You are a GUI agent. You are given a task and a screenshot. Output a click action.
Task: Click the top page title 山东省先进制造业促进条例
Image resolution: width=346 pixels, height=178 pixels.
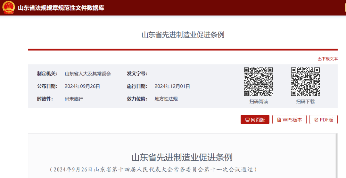click(183, 35)
